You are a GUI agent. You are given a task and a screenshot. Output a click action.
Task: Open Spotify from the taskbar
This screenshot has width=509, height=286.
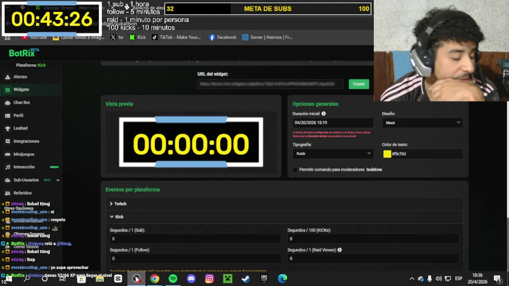(173, 278)
